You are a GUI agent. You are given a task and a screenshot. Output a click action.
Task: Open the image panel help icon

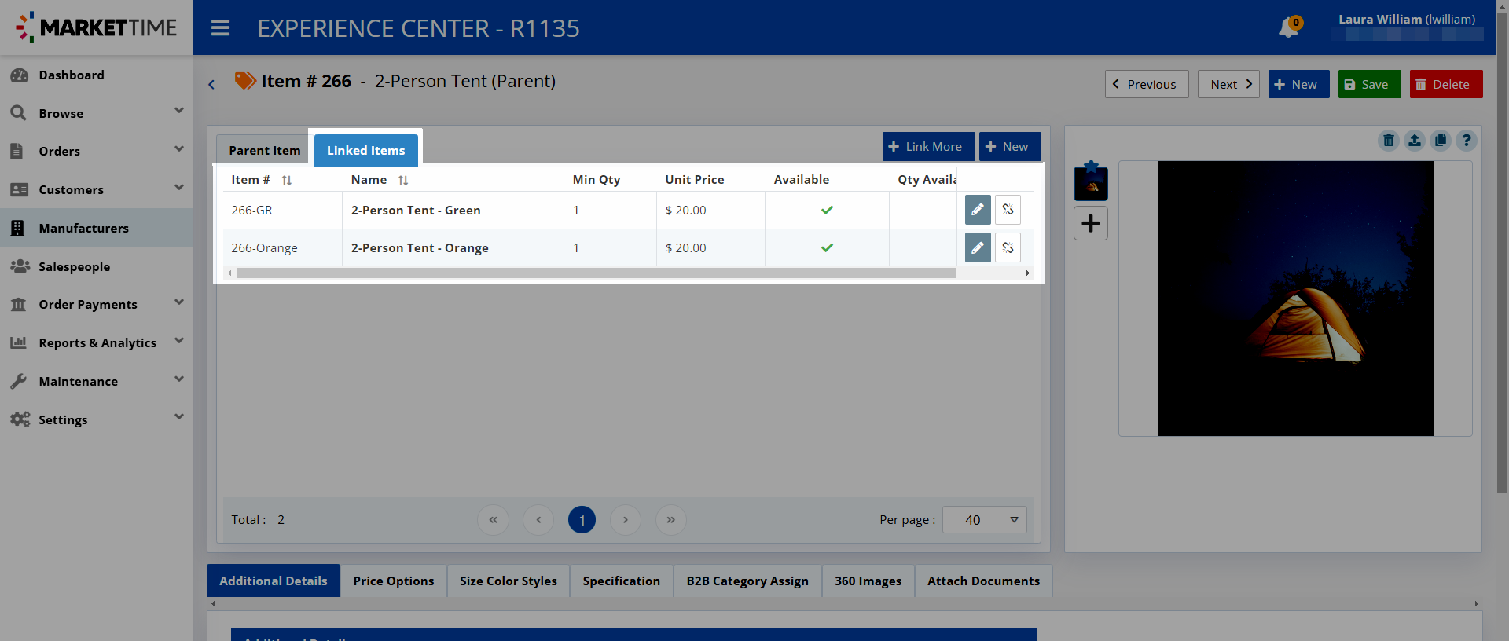click(1466, 141)
